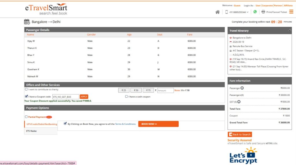Screen dimensions: 296x165
Task: Show GST info icon
Action: 239,102
